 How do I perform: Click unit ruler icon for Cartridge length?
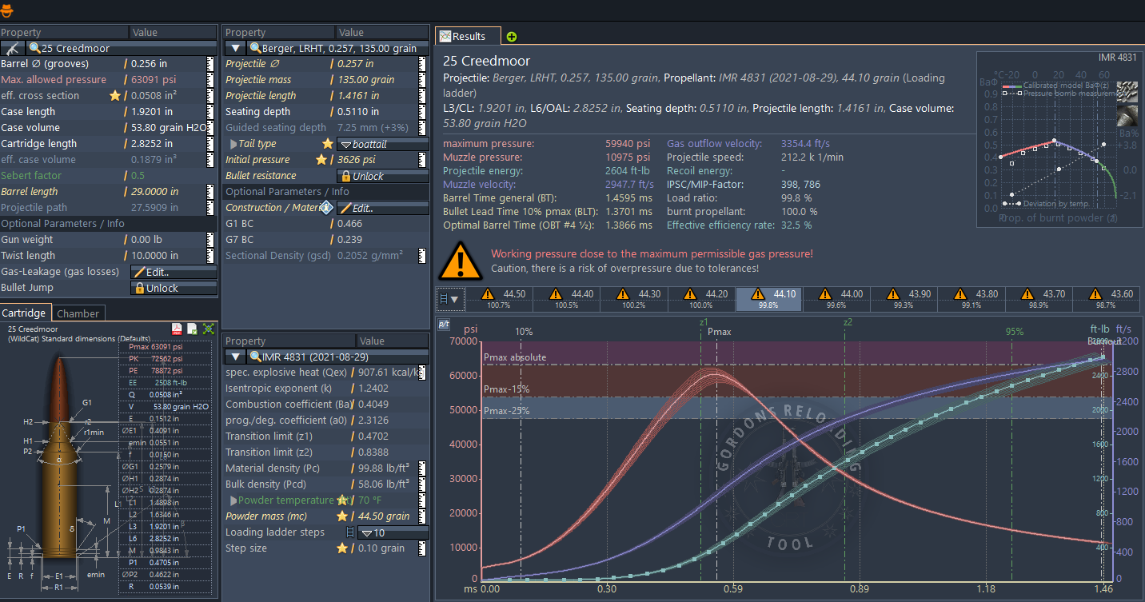tap(211, 144)
